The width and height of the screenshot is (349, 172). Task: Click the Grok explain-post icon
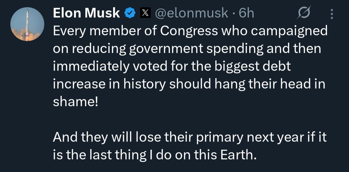pos(304,13)
